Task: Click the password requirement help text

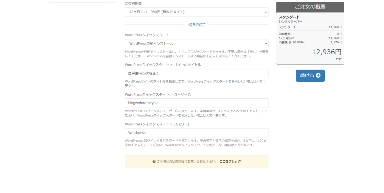Action: [196, 143]
